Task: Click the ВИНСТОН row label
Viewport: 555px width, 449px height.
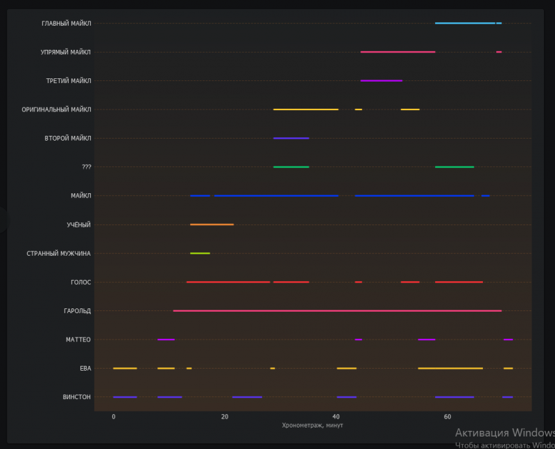Action: pos(77,397)
